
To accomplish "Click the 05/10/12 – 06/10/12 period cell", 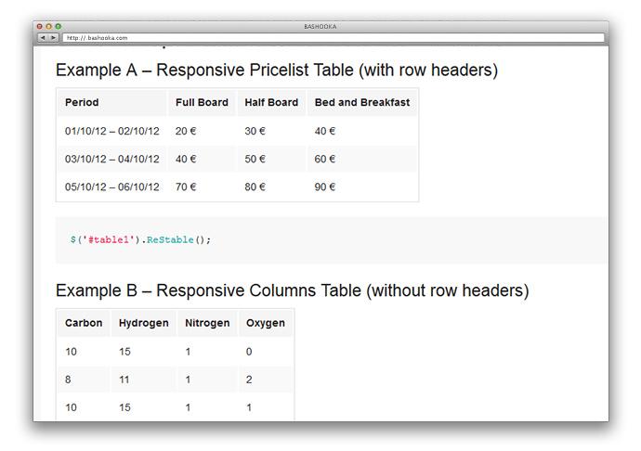I will point(112,187).
